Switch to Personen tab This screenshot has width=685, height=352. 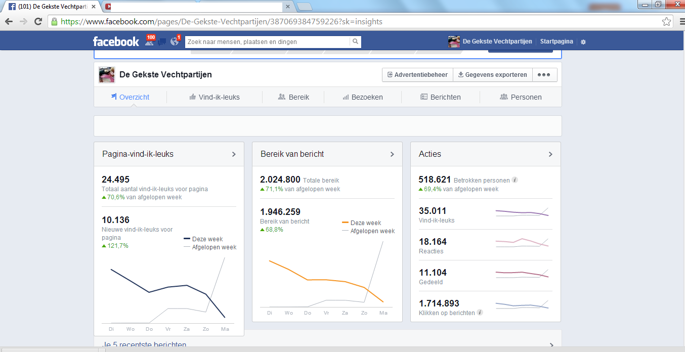tap(521, 97)
